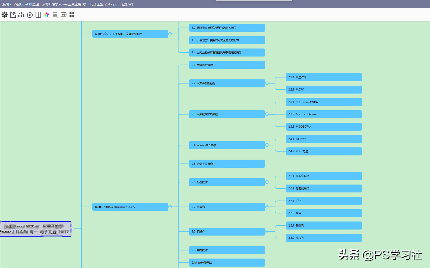The image size is (430, 268).
Task: Select the 第2章 Power Query chapter node
Action: pyautogui.click(x=130, y=207)
